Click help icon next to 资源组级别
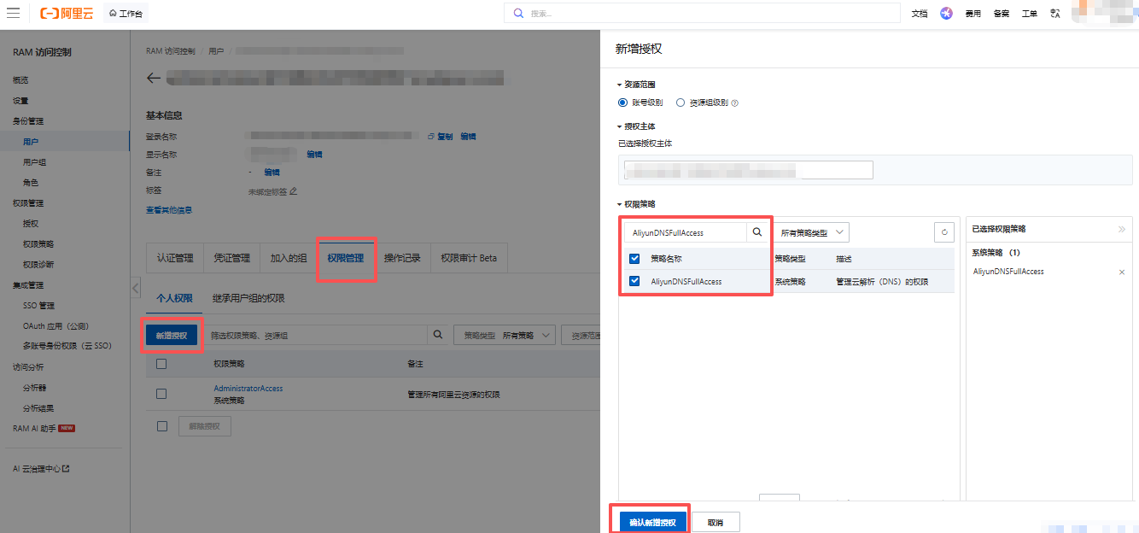 pyautogui.click(x=734, y=103)
